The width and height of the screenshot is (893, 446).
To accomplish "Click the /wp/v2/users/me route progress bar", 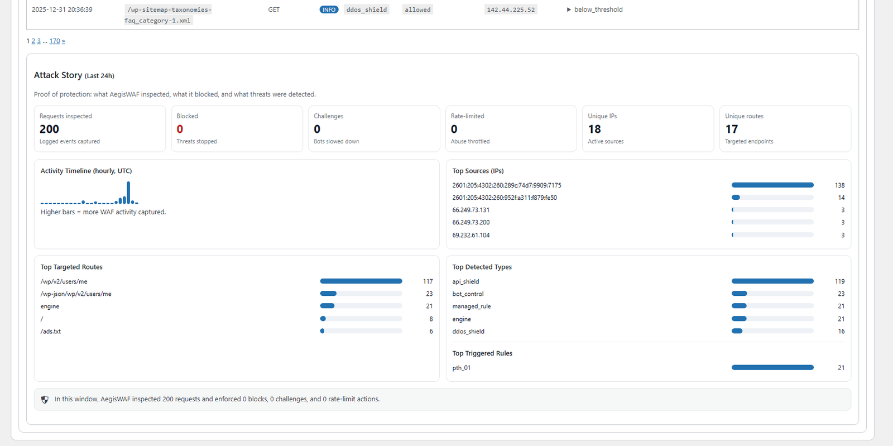I will click(x=361, y=281).
